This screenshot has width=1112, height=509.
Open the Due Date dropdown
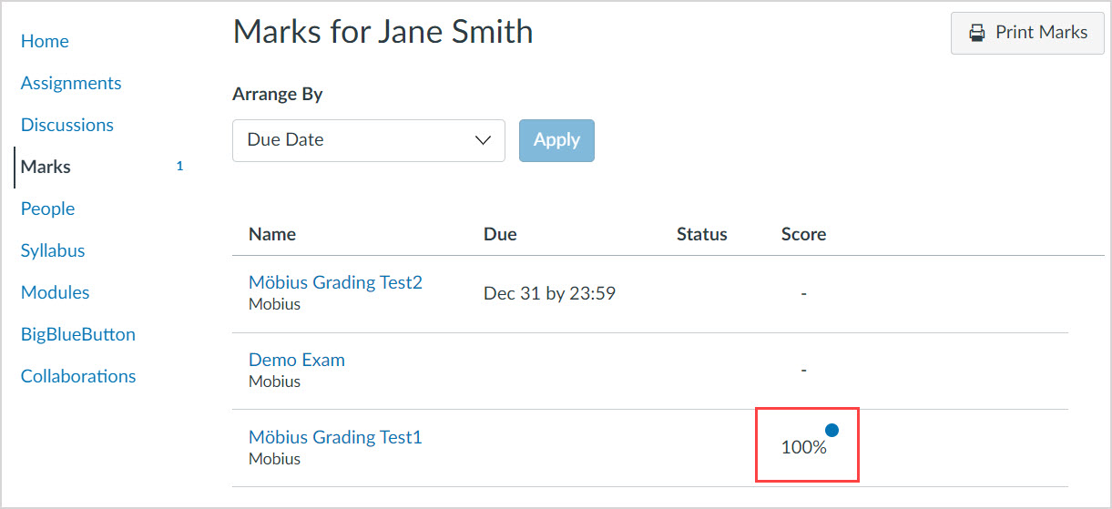(368, 140)
